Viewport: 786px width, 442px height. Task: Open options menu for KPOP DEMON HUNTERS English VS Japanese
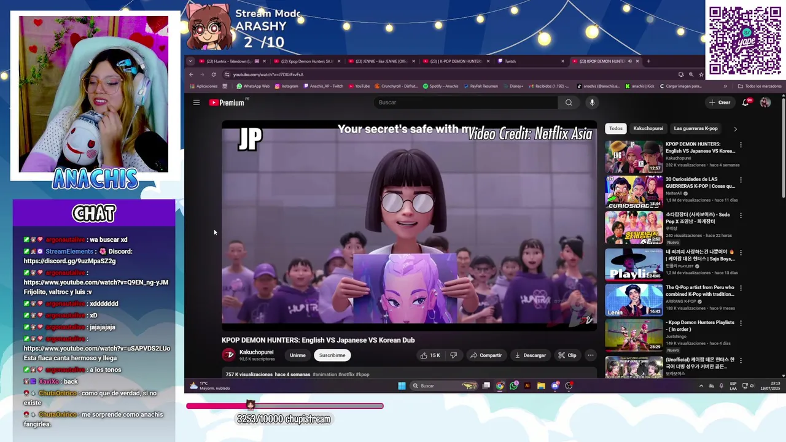pos(741,145)
